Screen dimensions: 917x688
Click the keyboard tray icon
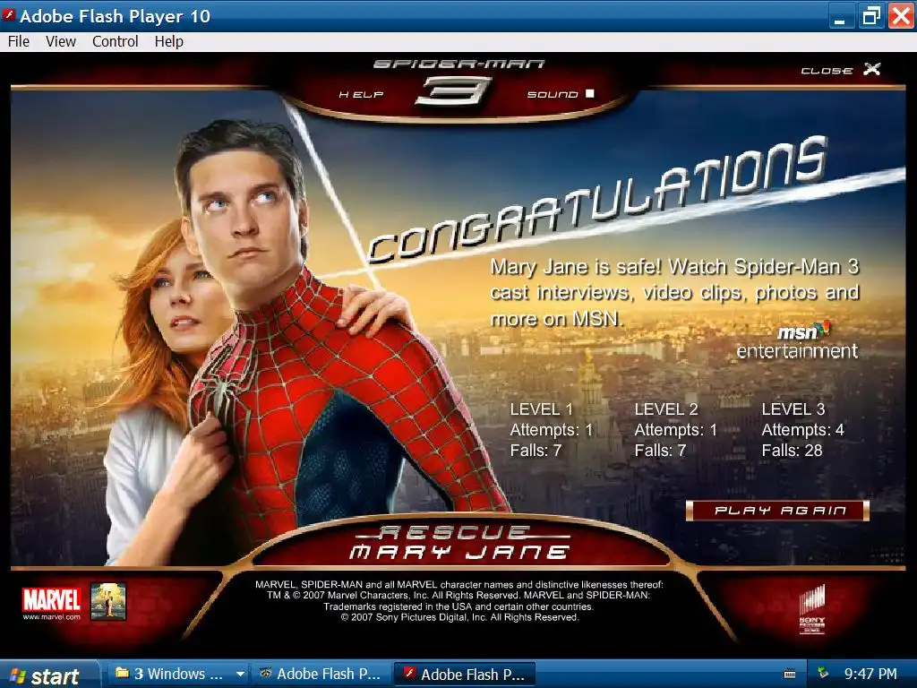[790, 674]
